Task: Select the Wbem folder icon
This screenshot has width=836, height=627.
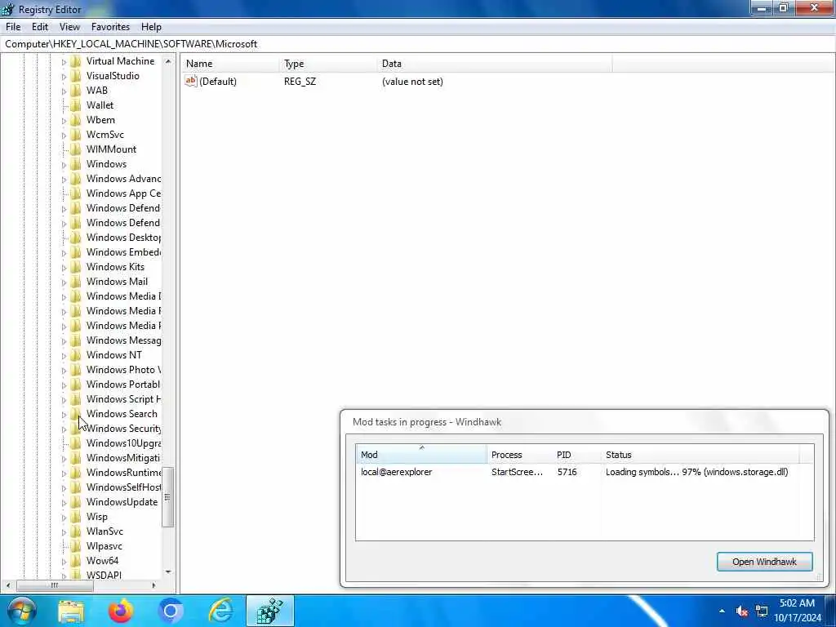Action: coord(76,120)
